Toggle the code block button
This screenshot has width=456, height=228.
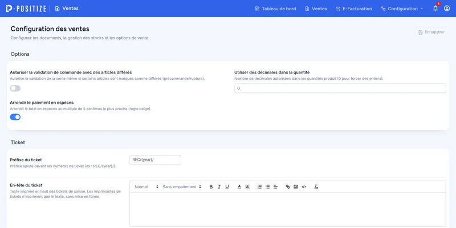[x=304, y=187]
